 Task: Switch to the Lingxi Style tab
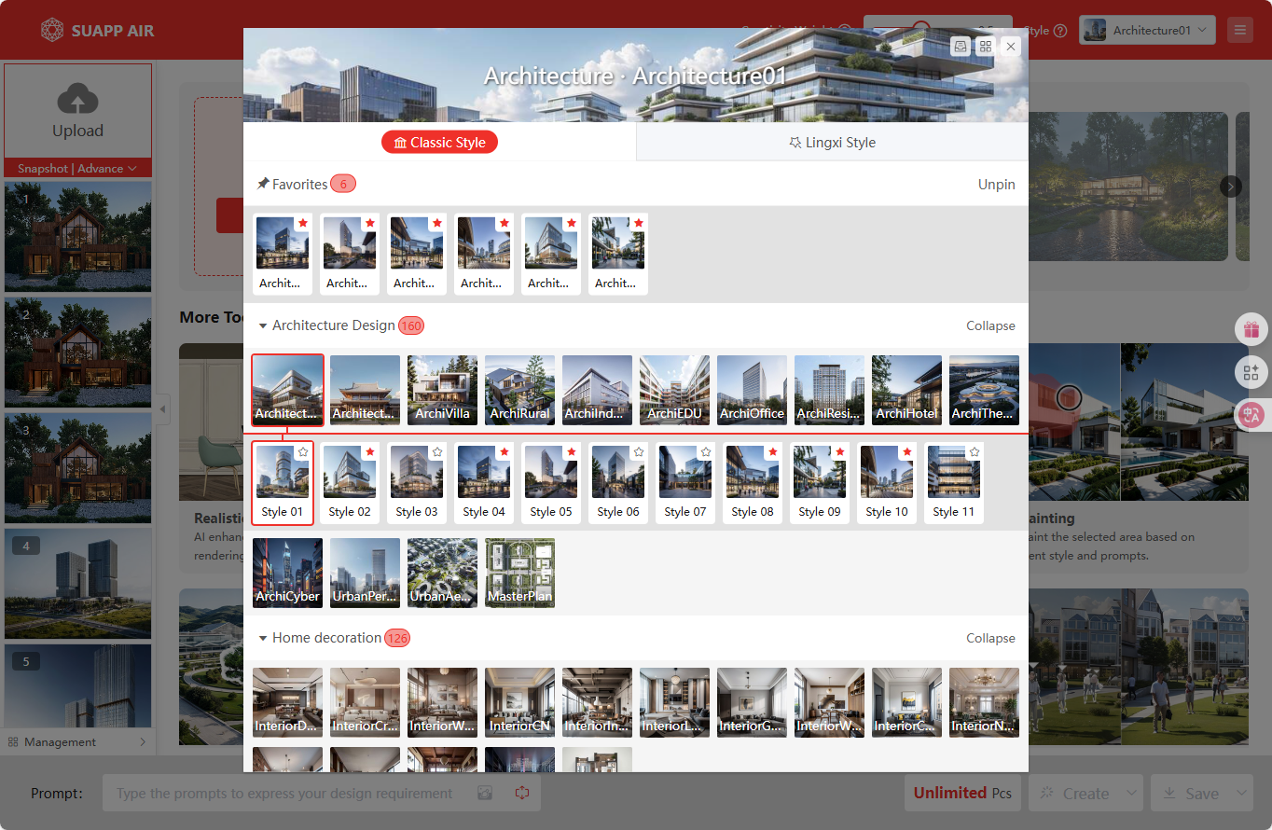pos(832,143)
